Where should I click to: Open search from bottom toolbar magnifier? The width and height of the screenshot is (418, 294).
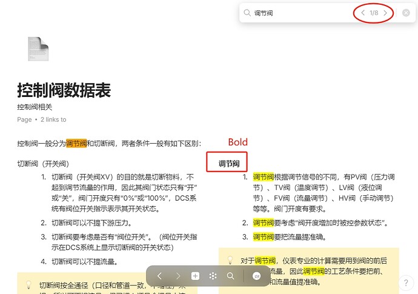[x=230, y=276]
